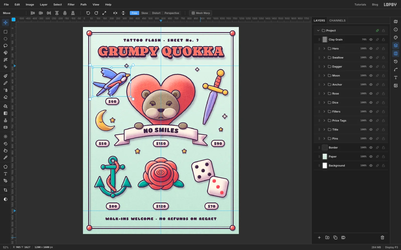Click the blue foreground color swatch
Image resolution: width=401 pixels, height=250 pixels.
click(x=14, y=19)
